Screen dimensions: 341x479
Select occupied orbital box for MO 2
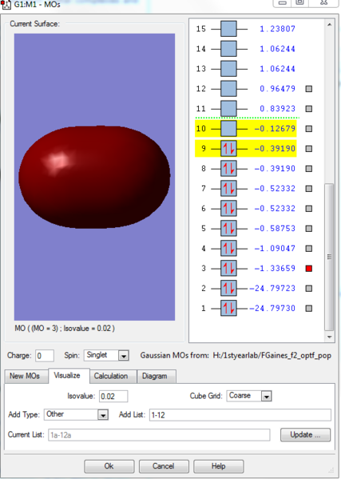pos(228,289)
